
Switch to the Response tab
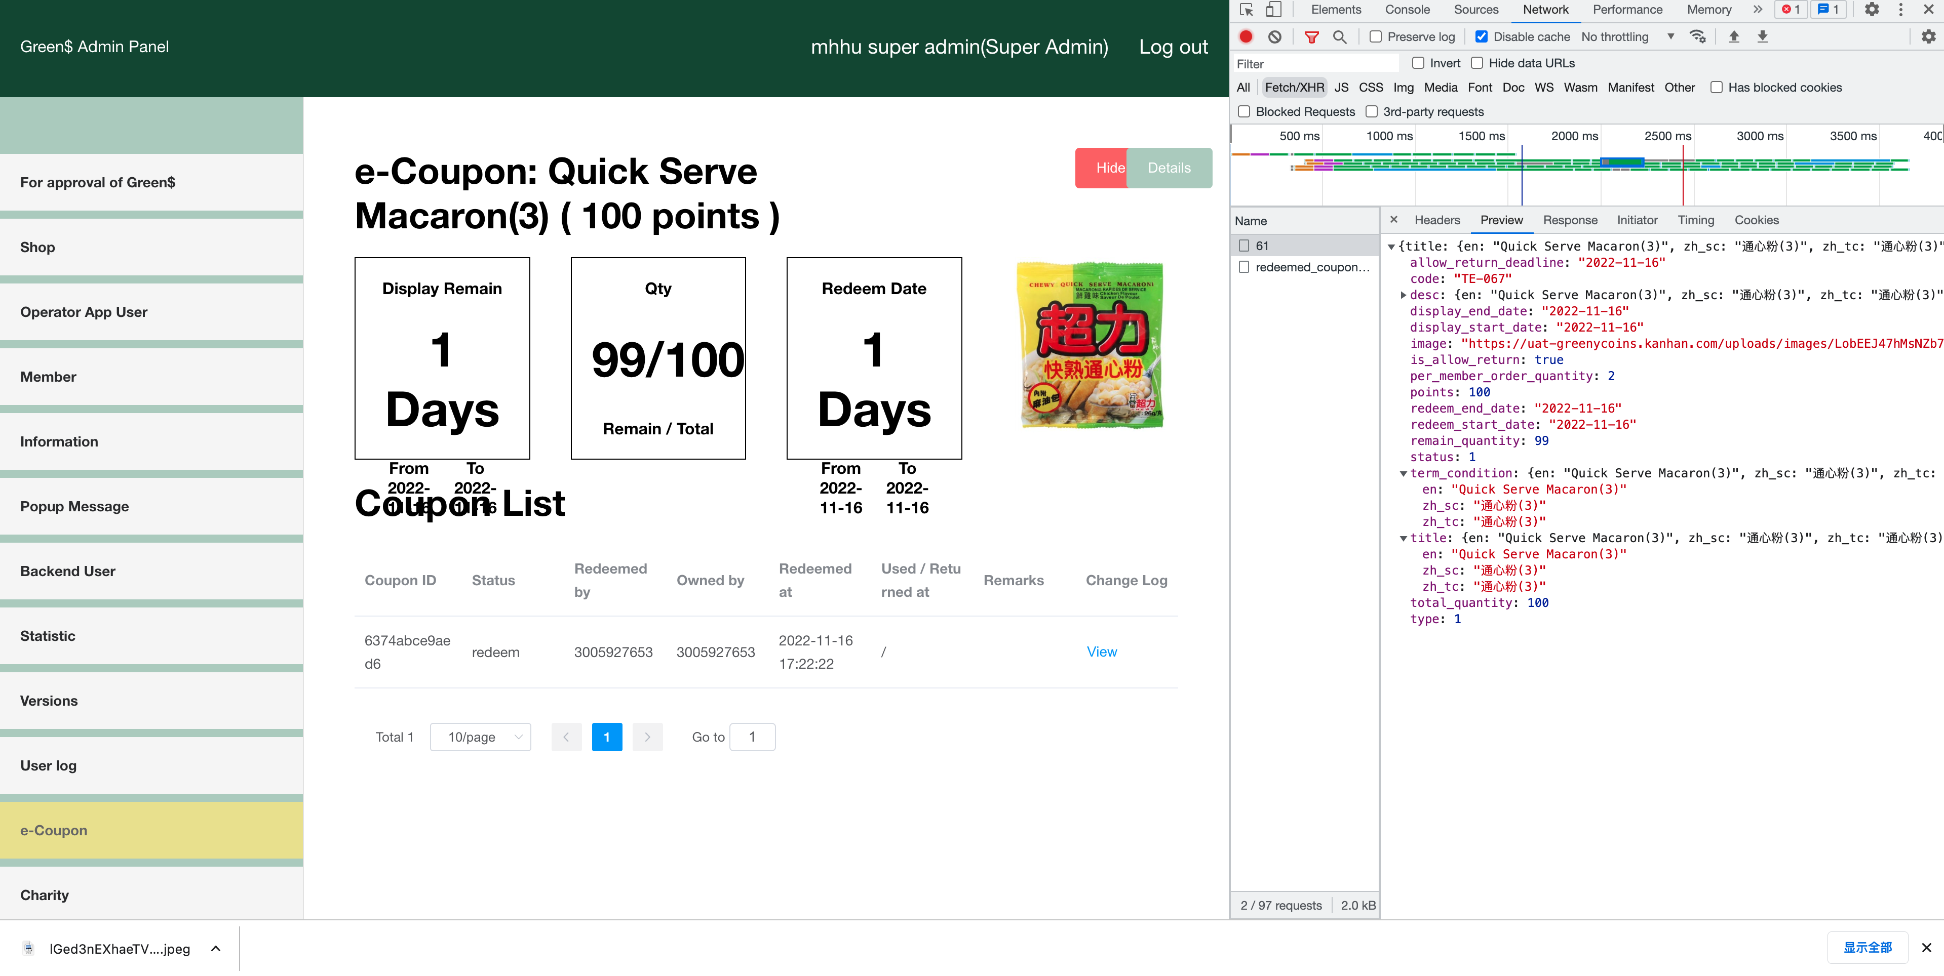tap(1570, 220)
